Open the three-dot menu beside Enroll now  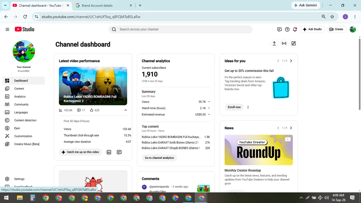tap(248, 107)
